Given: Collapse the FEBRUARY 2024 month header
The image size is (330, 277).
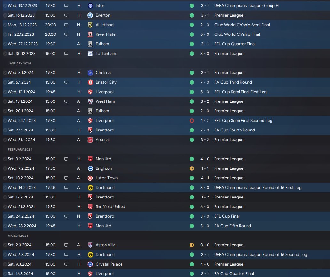Looking at the screenshot, I should [20, 150].
